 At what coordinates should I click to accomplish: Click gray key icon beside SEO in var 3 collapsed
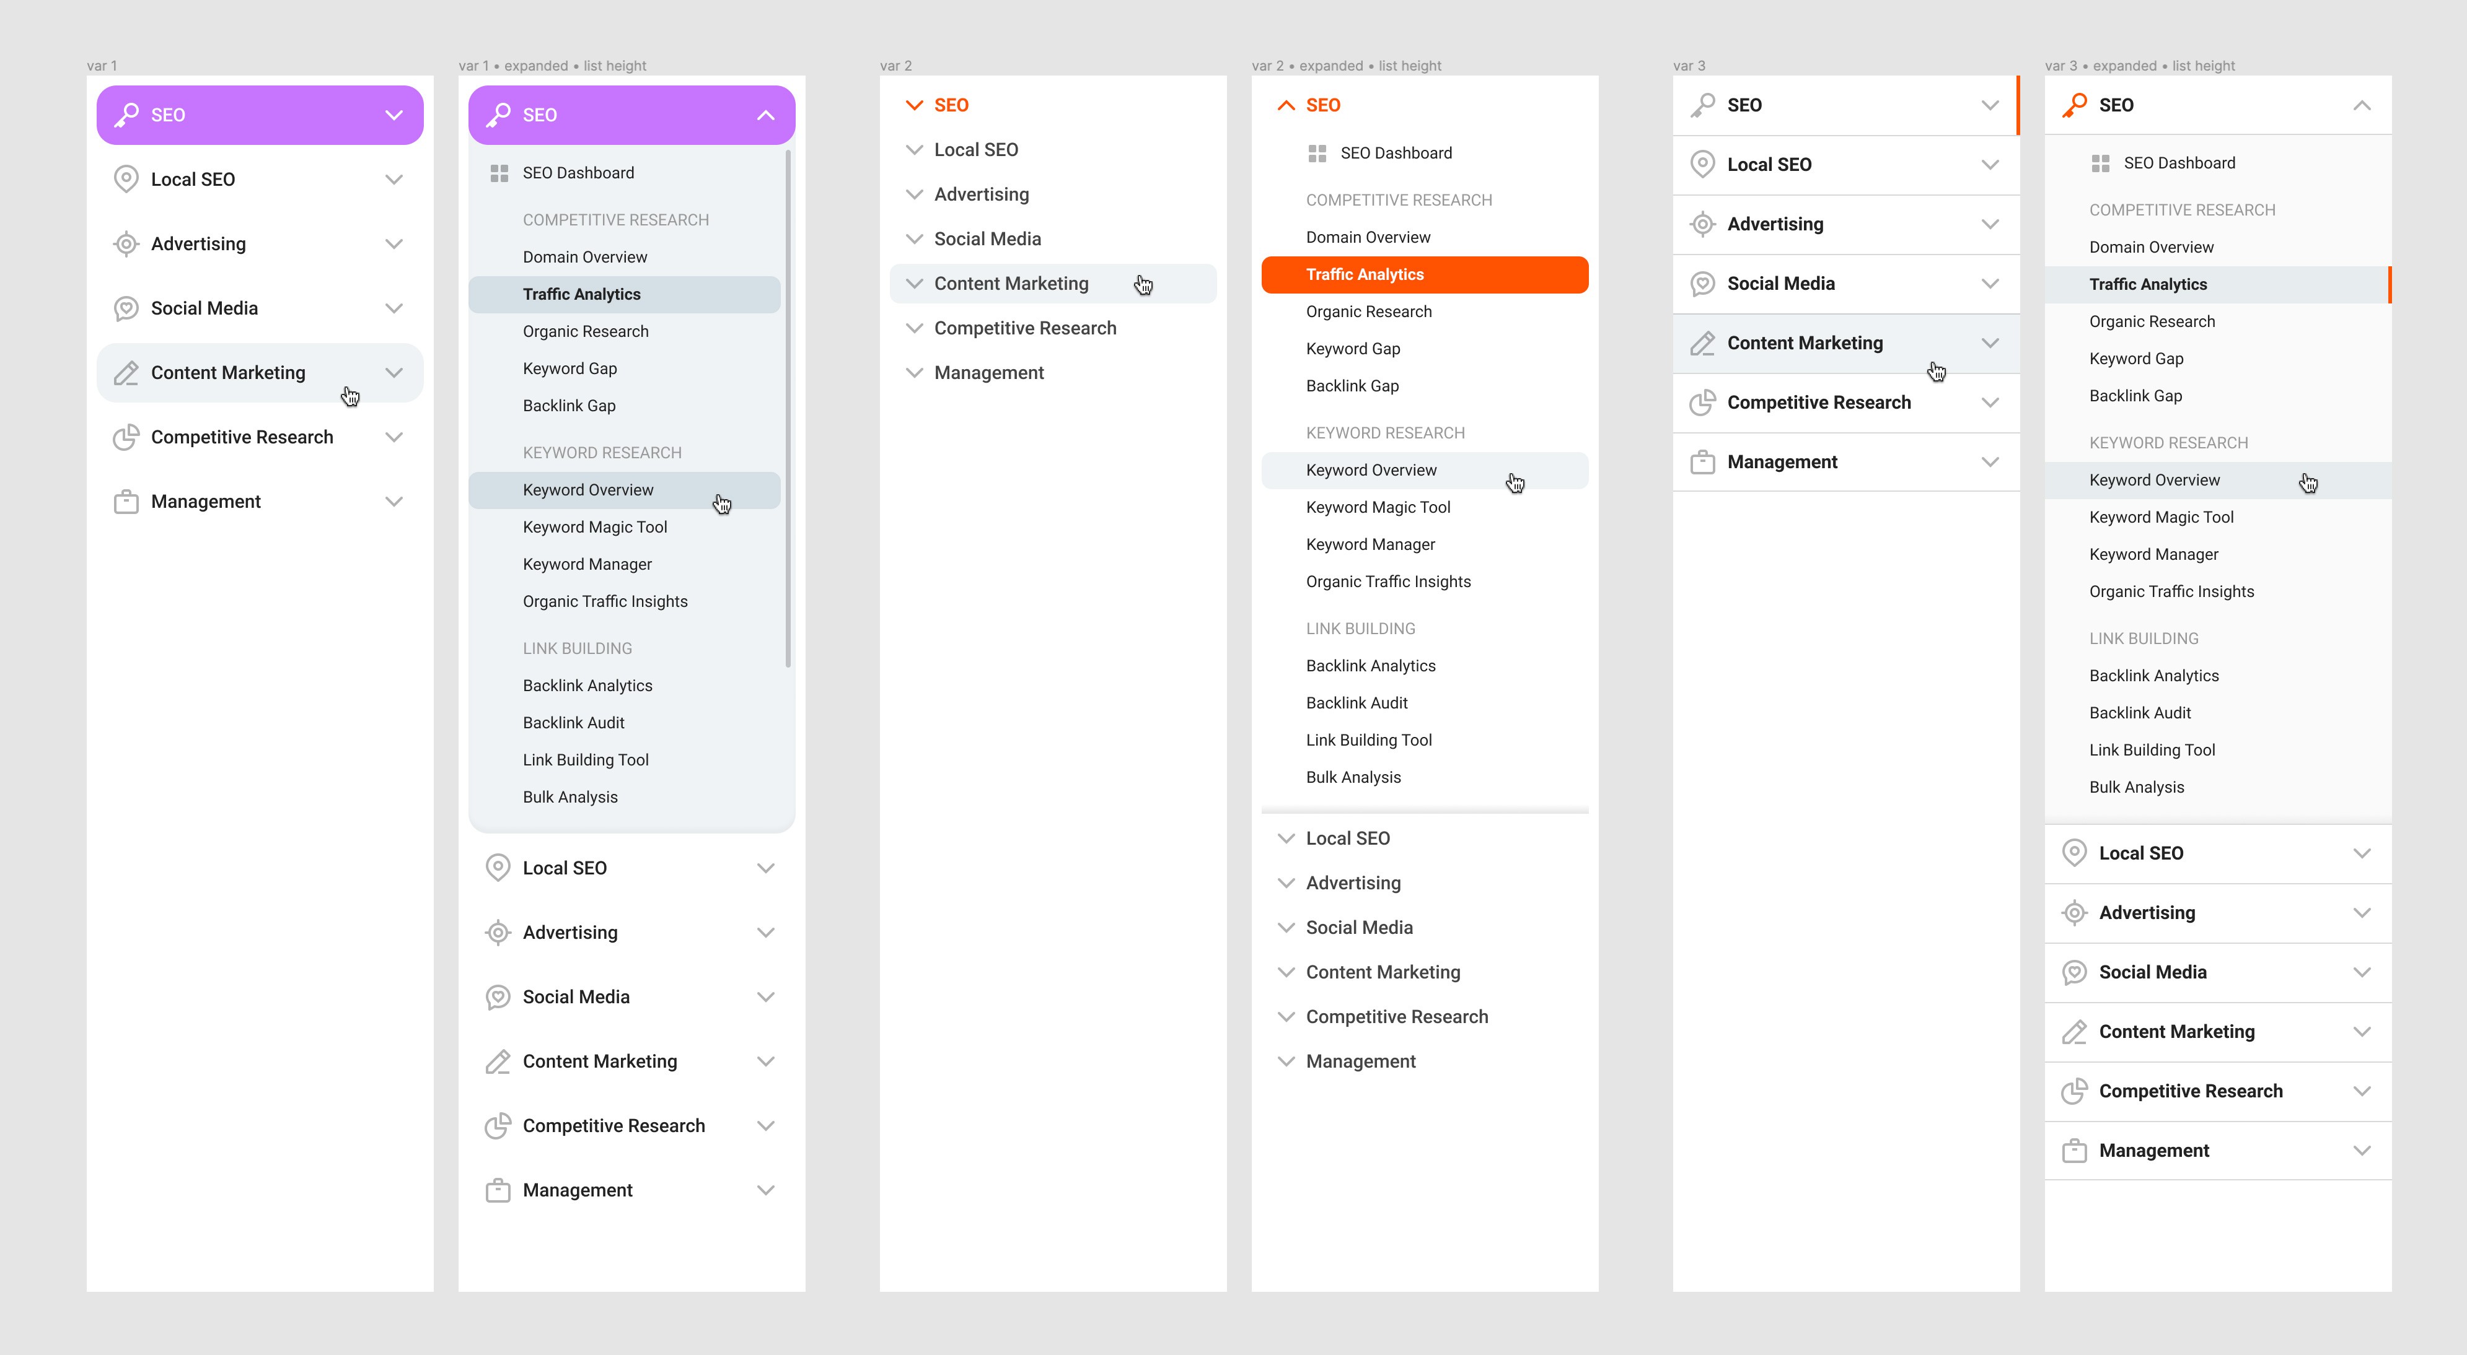point(1703,105)
